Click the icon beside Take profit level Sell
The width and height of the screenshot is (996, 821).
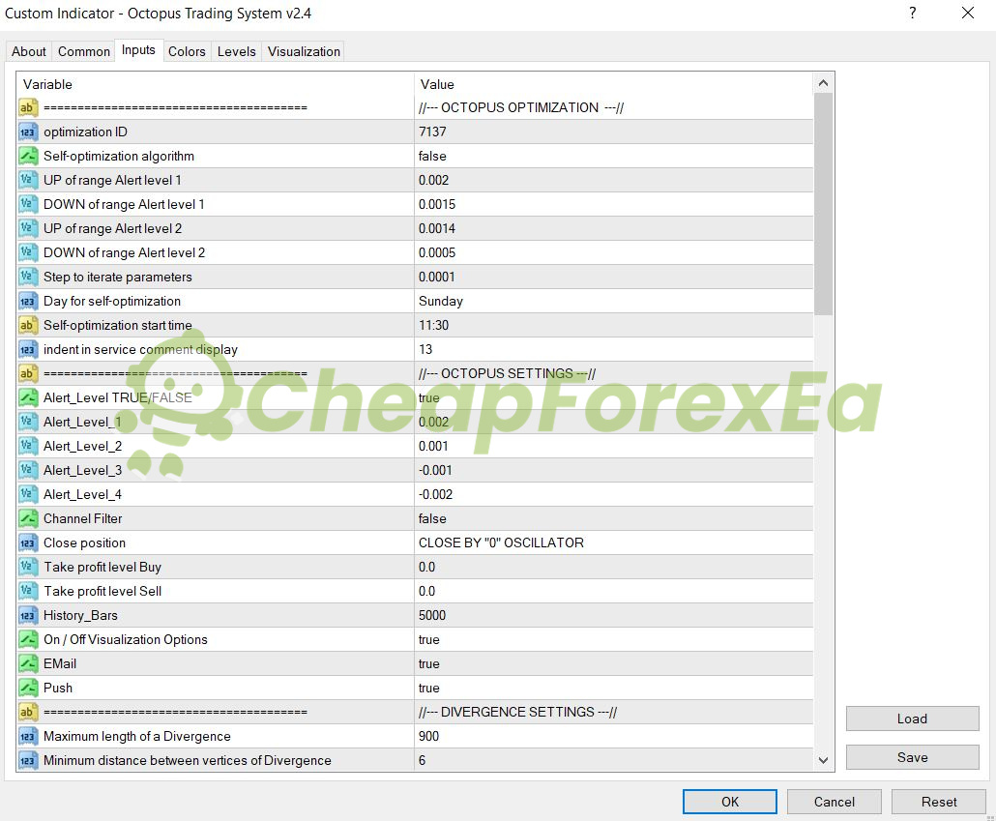[28, 591]
